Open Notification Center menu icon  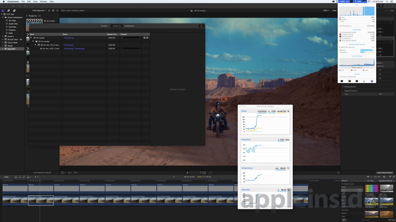392,1
